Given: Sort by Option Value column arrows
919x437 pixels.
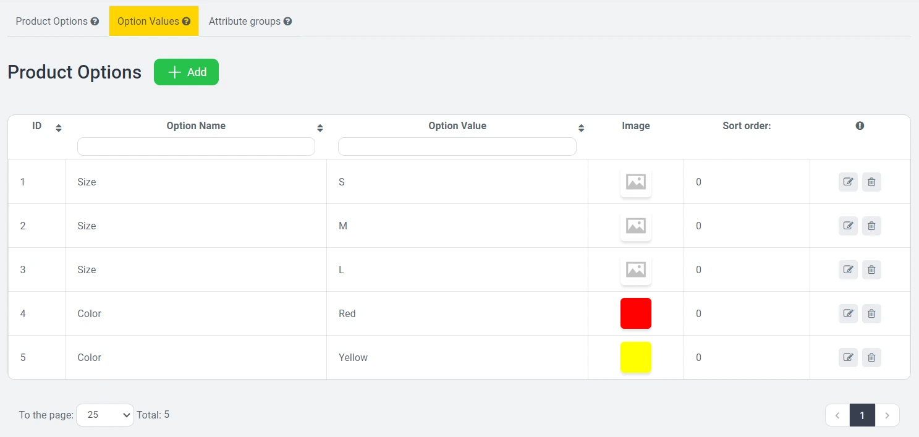Looking at the screenshot, I should click(581, 128).
